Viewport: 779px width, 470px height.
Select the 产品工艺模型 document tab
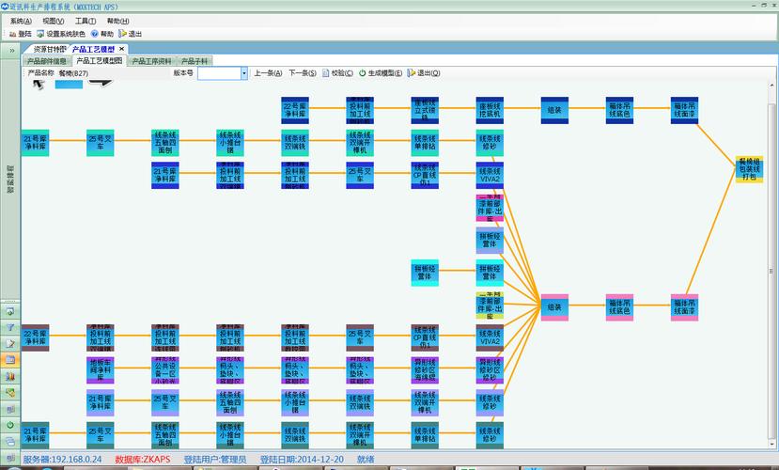pos(93,49)
